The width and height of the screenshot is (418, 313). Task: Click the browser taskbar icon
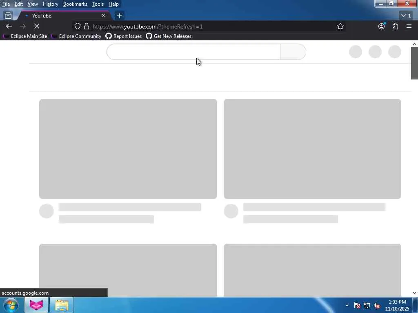(36, 305)
